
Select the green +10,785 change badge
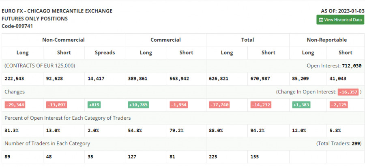pos(138,105)
